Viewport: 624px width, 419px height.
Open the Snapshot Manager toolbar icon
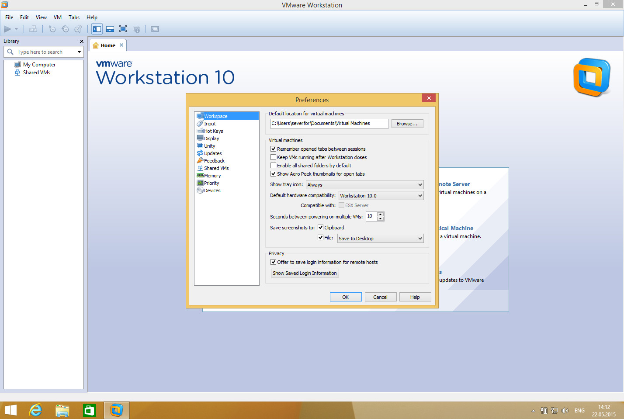78,29
